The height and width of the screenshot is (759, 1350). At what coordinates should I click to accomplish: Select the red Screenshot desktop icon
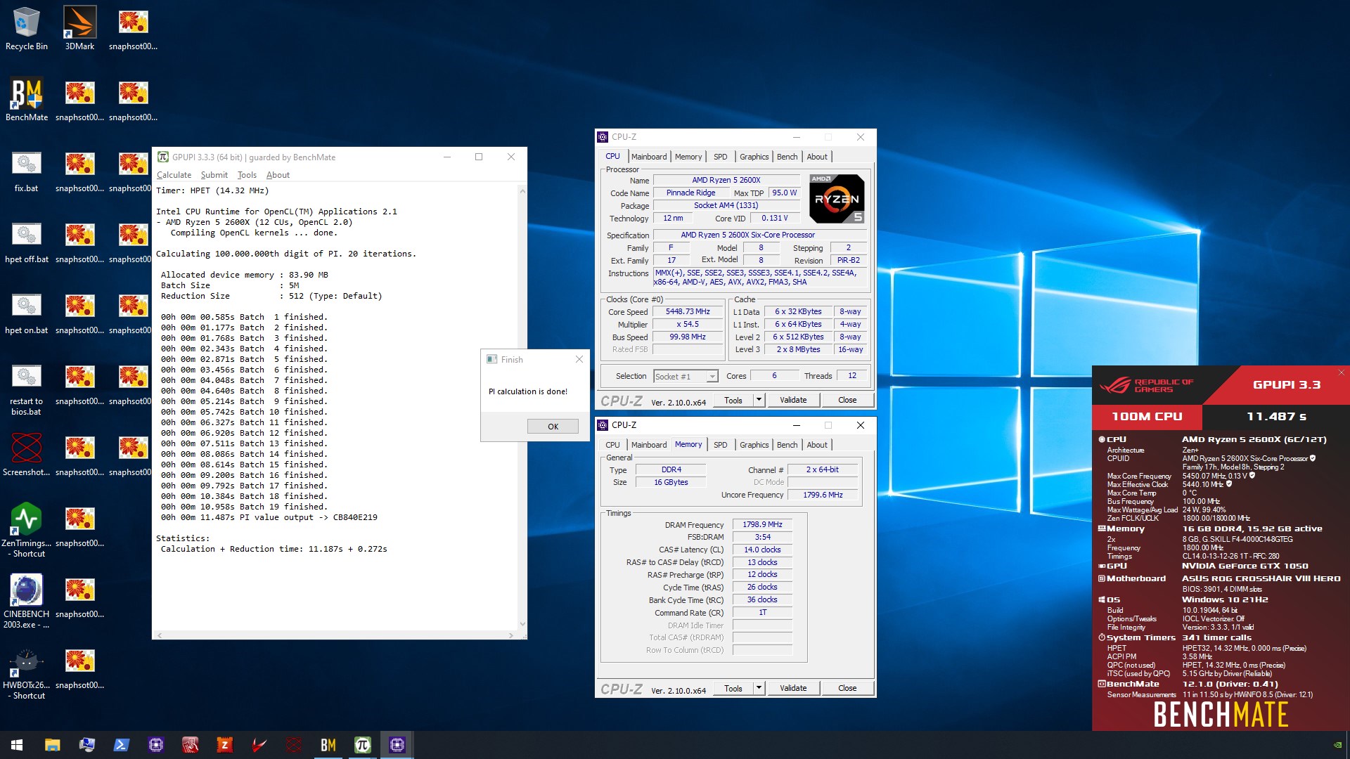click(x=27, y=455)
